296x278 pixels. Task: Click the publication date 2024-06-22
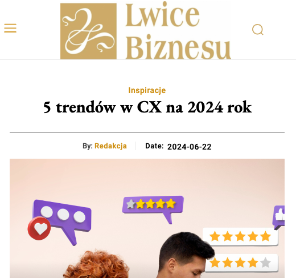click(190, 147)
